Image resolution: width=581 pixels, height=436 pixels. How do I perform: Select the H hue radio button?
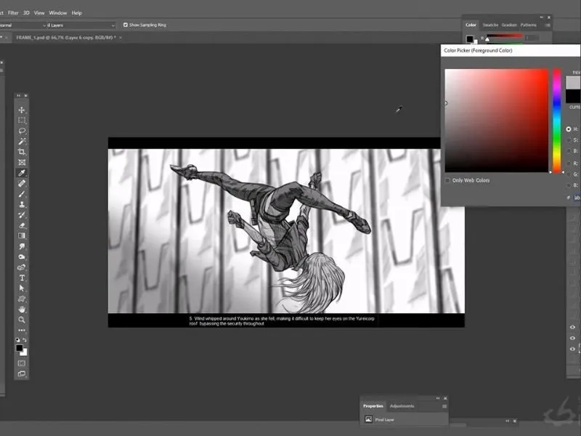point(569,129)
